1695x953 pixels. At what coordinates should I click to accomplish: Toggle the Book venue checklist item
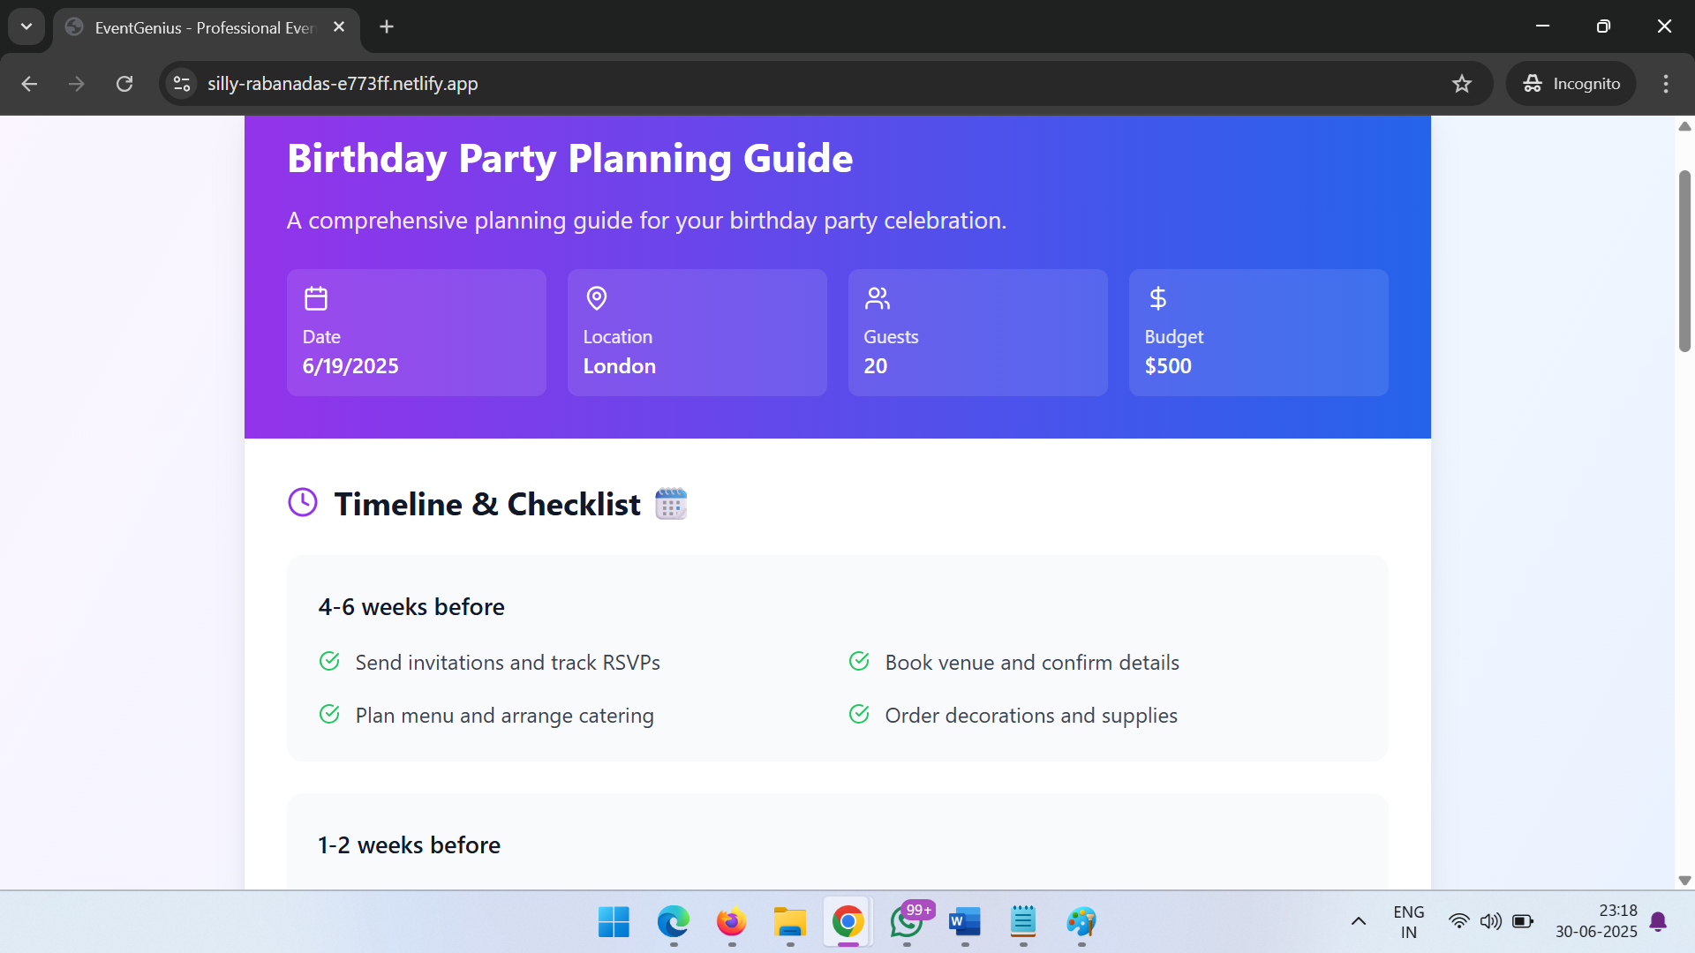(x=859, y=662)
